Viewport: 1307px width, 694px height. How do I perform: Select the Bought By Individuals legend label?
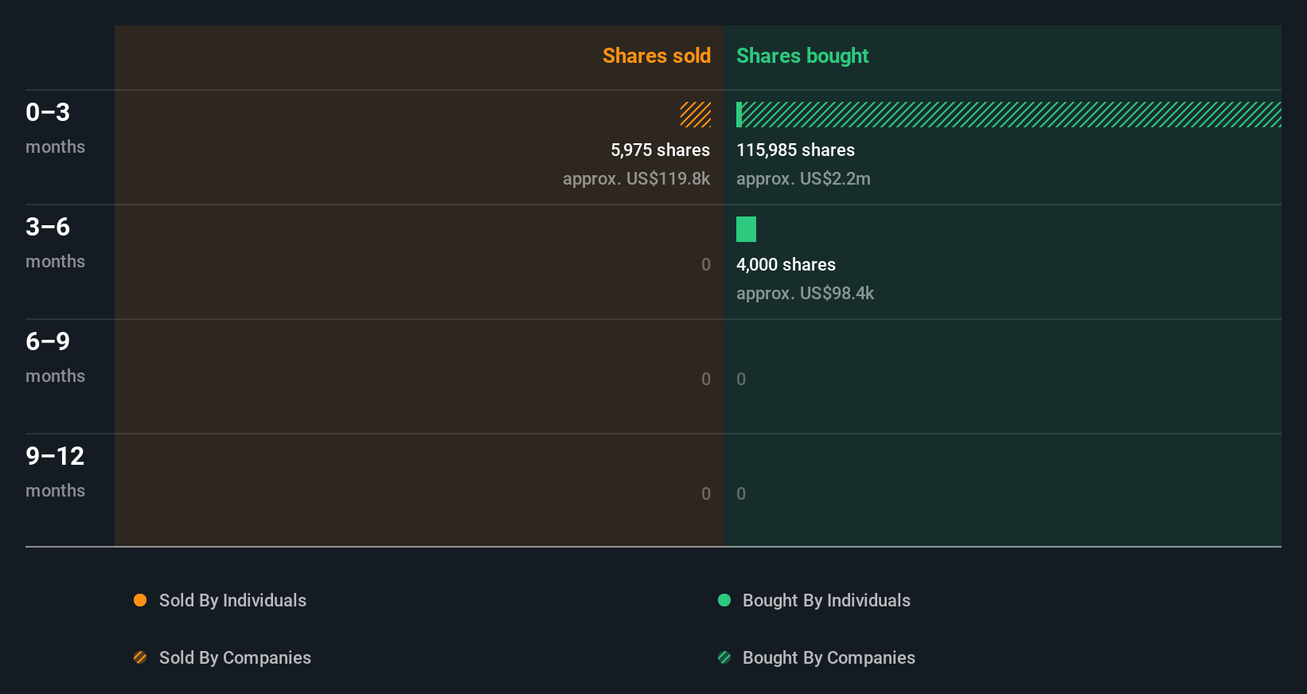tap(826, 600)
